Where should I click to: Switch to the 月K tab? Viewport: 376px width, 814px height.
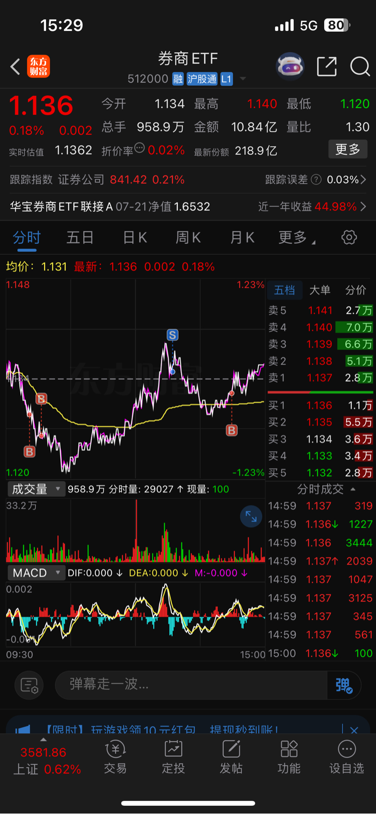pyautogui.click(x=242, y=238)
